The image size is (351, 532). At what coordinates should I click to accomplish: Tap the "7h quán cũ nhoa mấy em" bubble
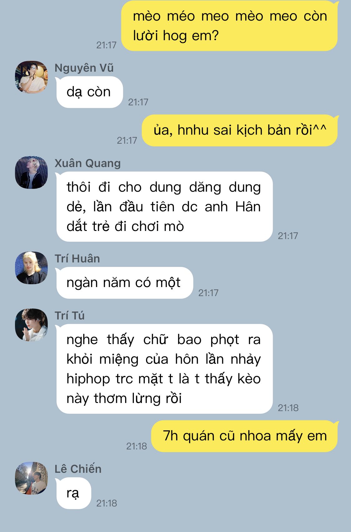pos(245,436)
